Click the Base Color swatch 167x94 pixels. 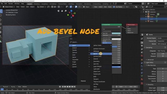tap(116, 33)
